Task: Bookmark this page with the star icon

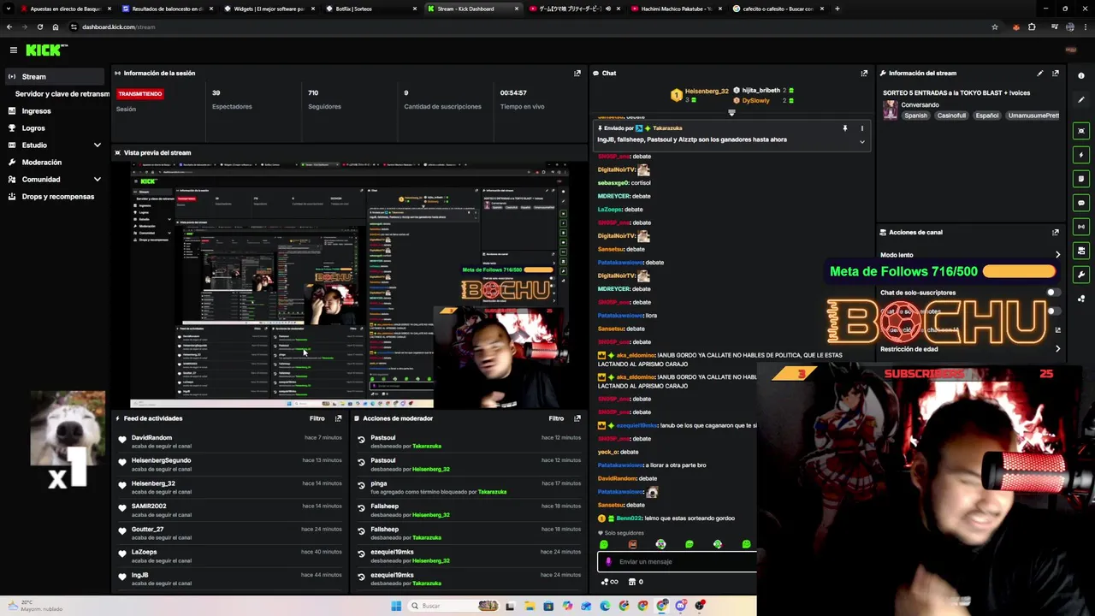Action: 994,27
